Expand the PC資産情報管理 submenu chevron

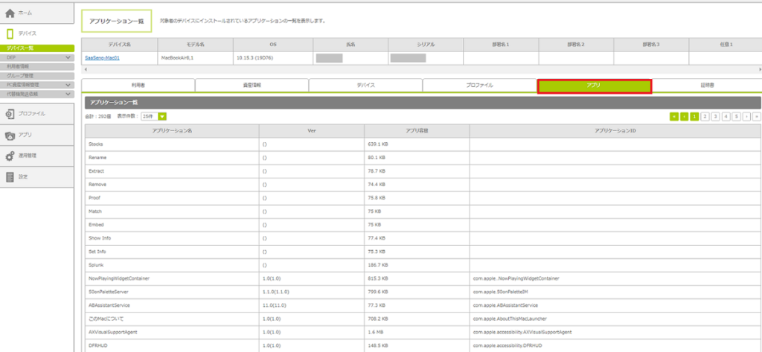[x=68, y=85]
